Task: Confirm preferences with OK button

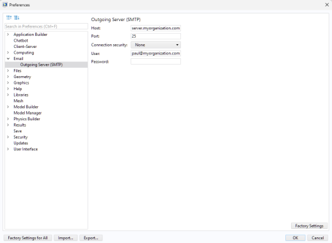Action: [x=296, y=238]
